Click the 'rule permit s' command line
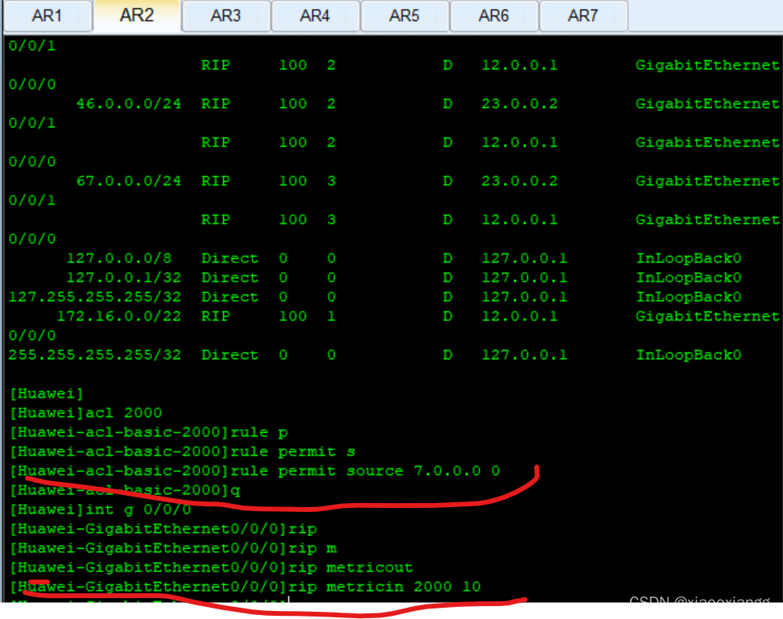 [183, 452]
